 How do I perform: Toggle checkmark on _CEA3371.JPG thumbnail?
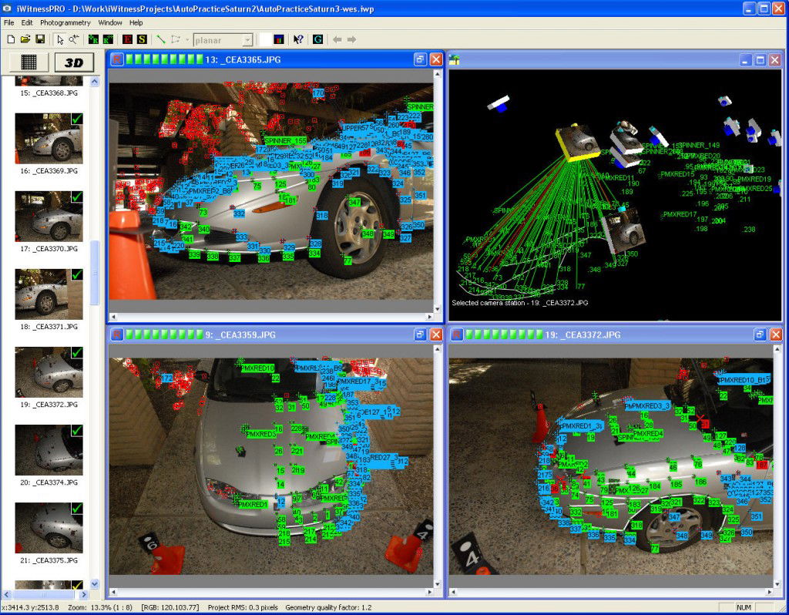point(77,275)
